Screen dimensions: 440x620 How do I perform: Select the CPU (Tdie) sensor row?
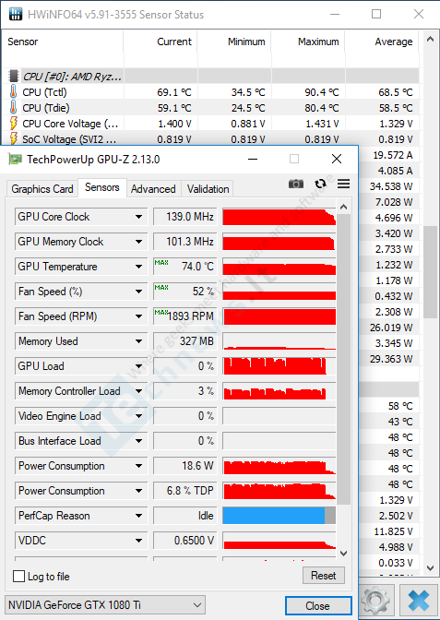point(210,108)
